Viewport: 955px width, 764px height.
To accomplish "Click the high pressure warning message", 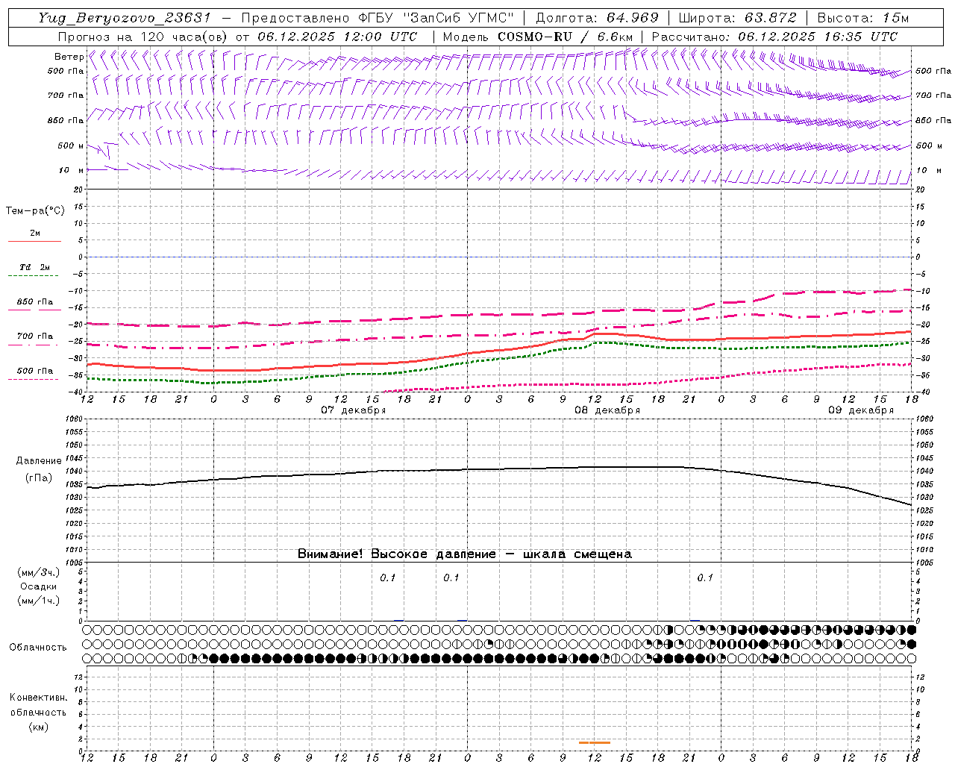I will (x=465, y=554).
